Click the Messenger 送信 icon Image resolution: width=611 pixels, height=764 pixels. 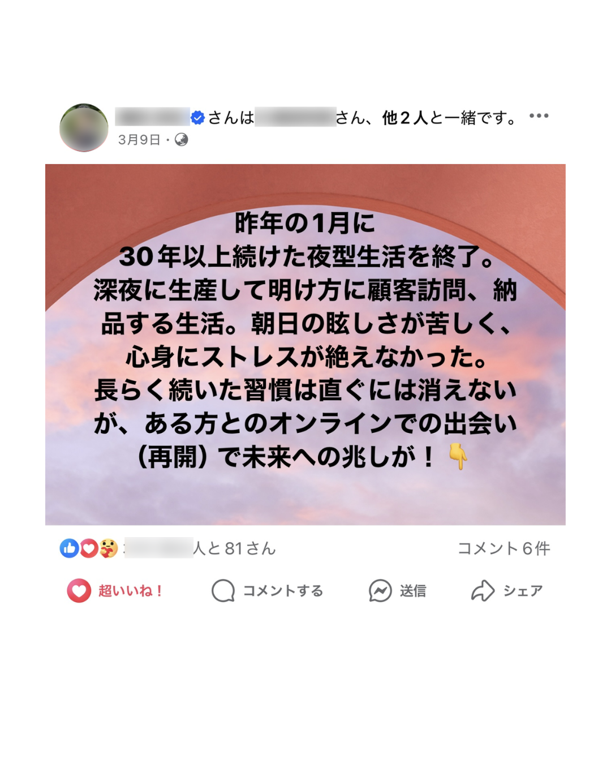point(380,590)
